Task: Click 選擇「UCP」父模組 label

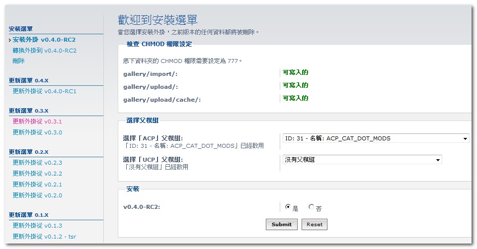Action: tap(153, 159)
